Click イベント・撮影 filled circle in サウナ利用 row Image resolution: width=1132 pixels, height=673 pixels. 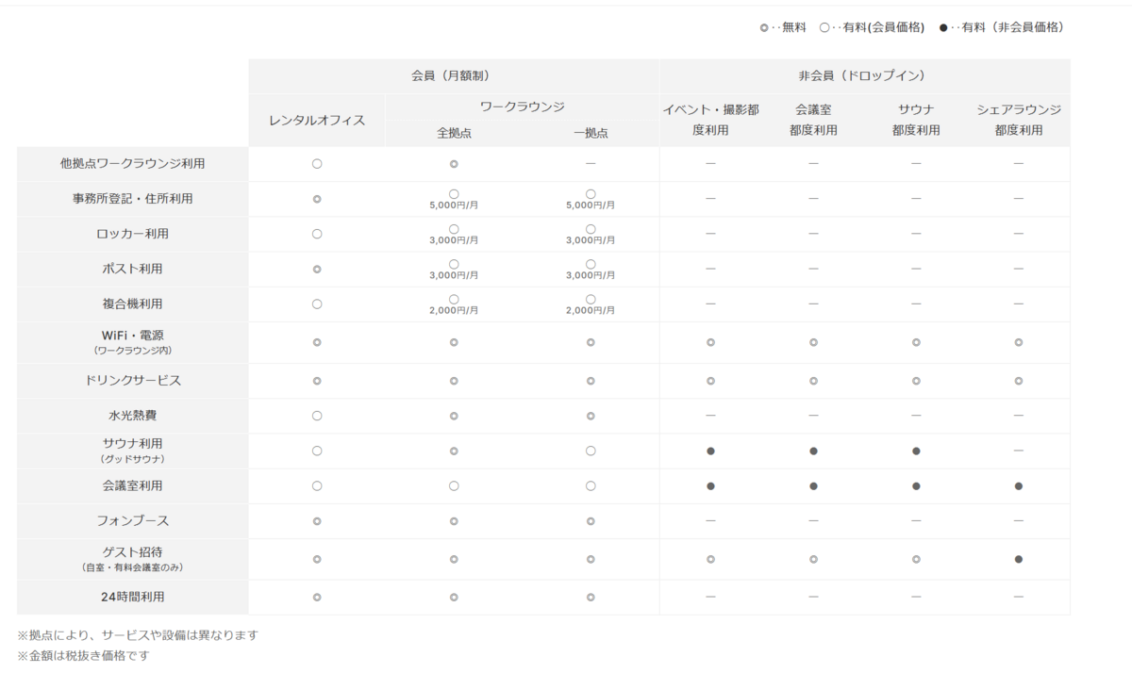710,451
